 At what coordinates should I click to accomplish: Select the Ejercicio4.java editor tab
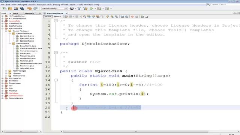pos(55,13)
